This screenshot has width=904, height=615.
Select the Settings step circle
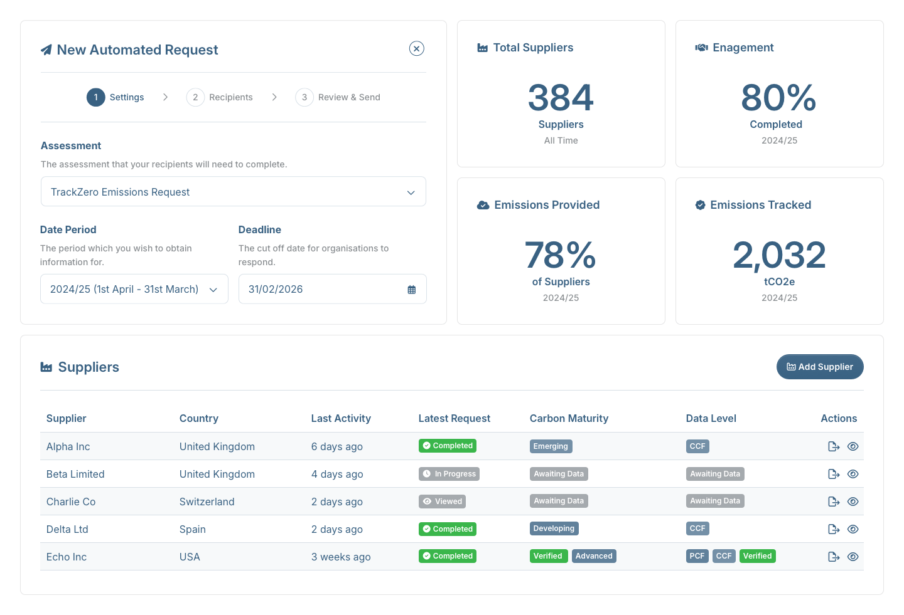pos(95,97)
